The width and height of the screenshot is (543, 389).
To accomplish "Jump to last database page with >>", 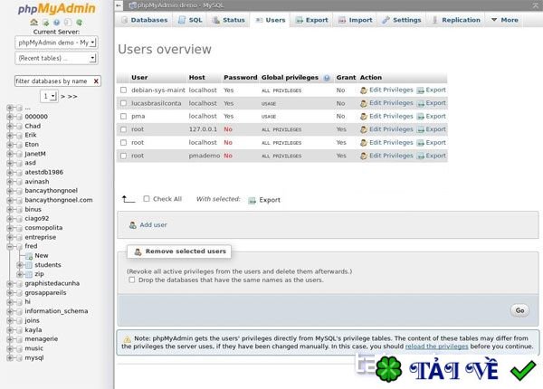I will (72, 97).
